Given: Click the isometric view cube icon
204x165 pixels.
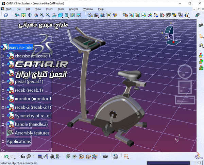Looking at the screenshot, I should 60,15.
